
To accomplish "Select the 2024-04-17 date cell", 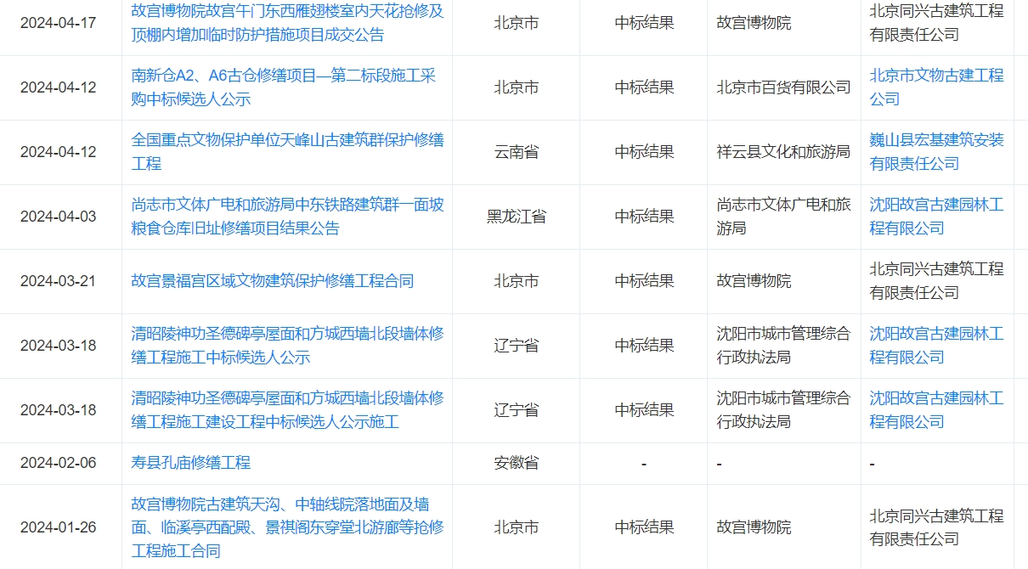I will [59, 23].
